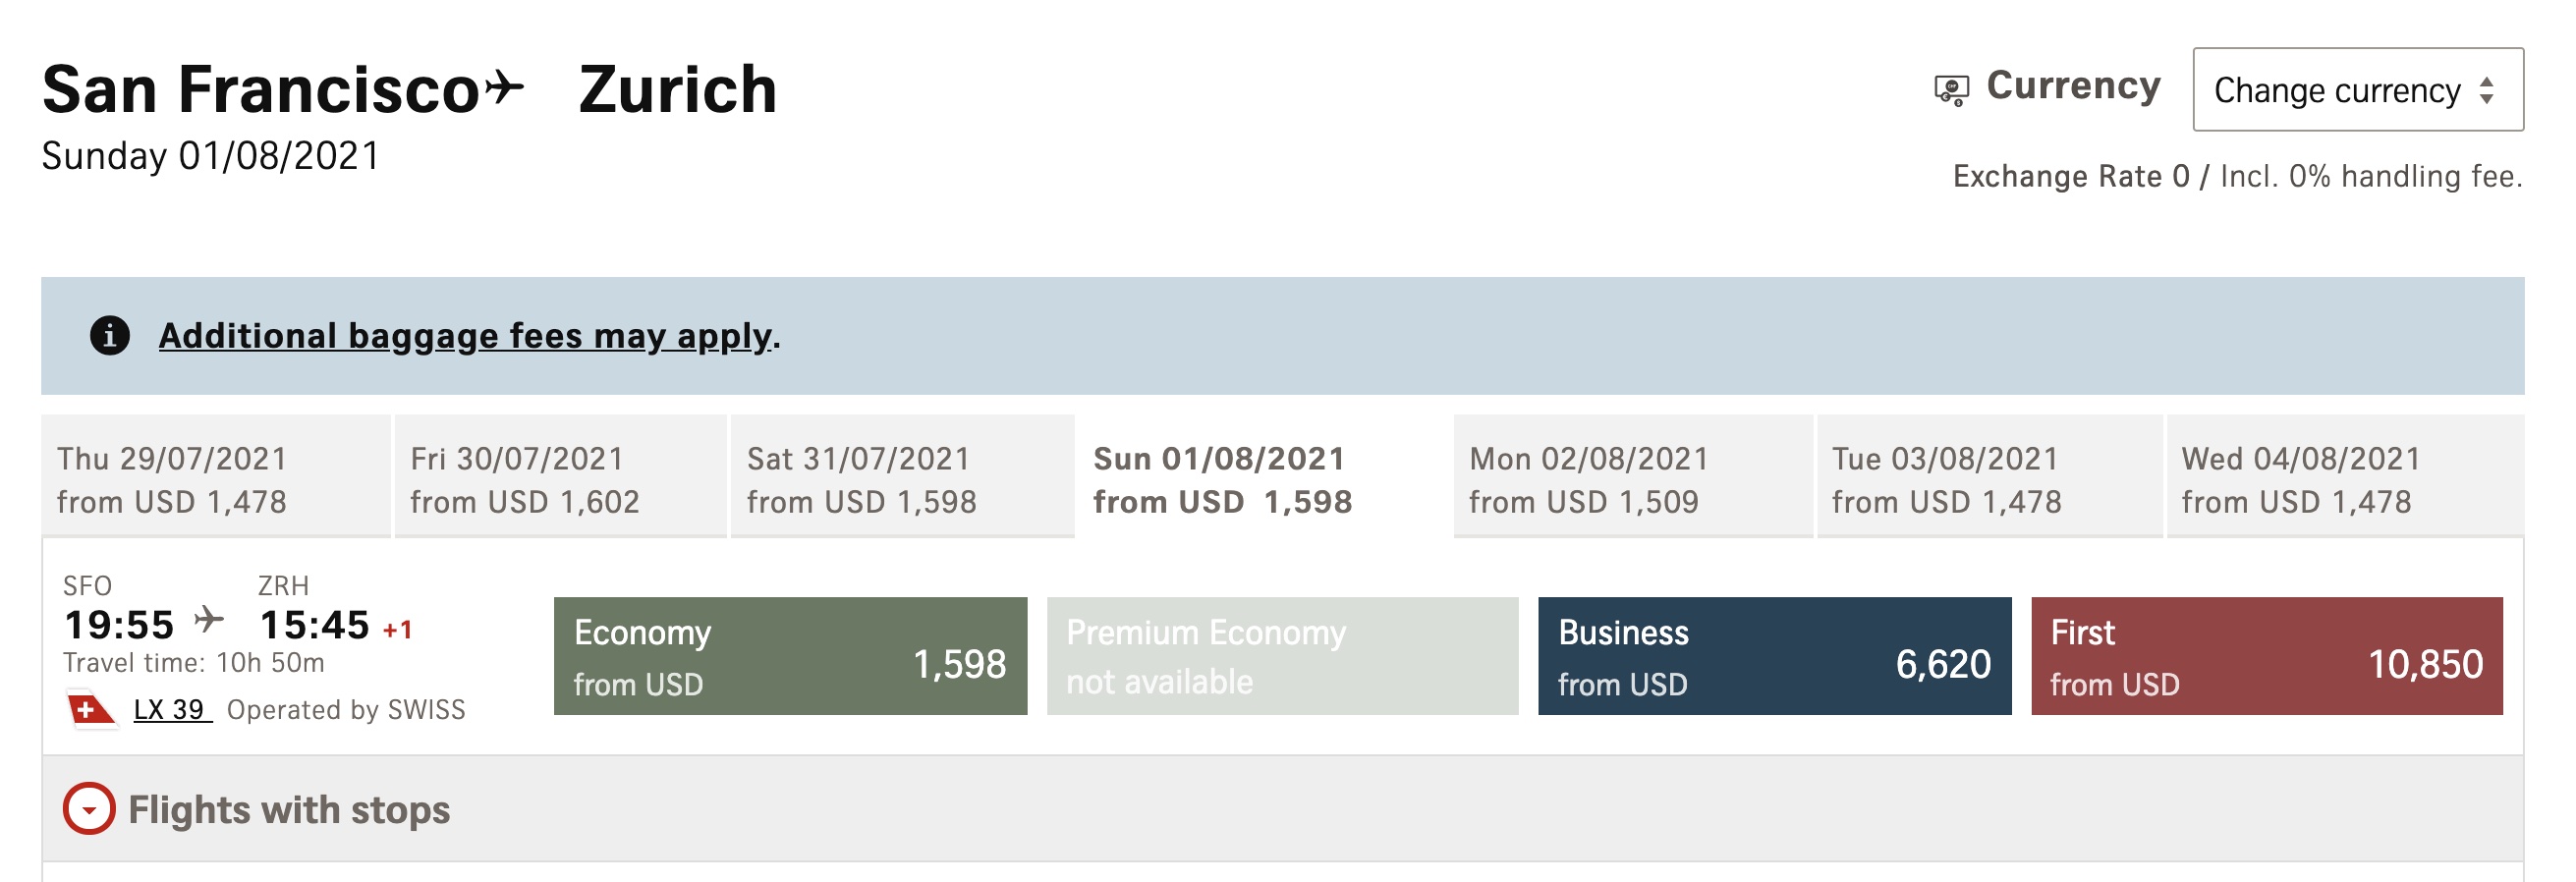
Task: Click the currency exchange icon
Action: [1950, 90]
